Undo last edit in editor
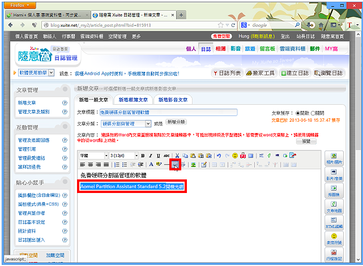This screenshot has width=363, height=266. point(219,156)
